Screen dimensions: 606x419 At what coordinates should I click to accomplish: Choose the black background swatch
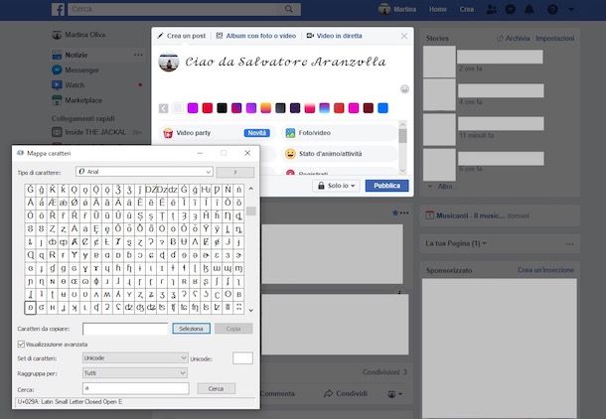click(222, 108)
